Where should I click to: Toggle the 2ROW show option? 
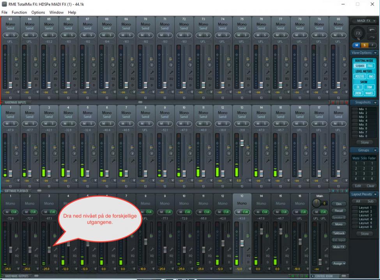[358, 93]
